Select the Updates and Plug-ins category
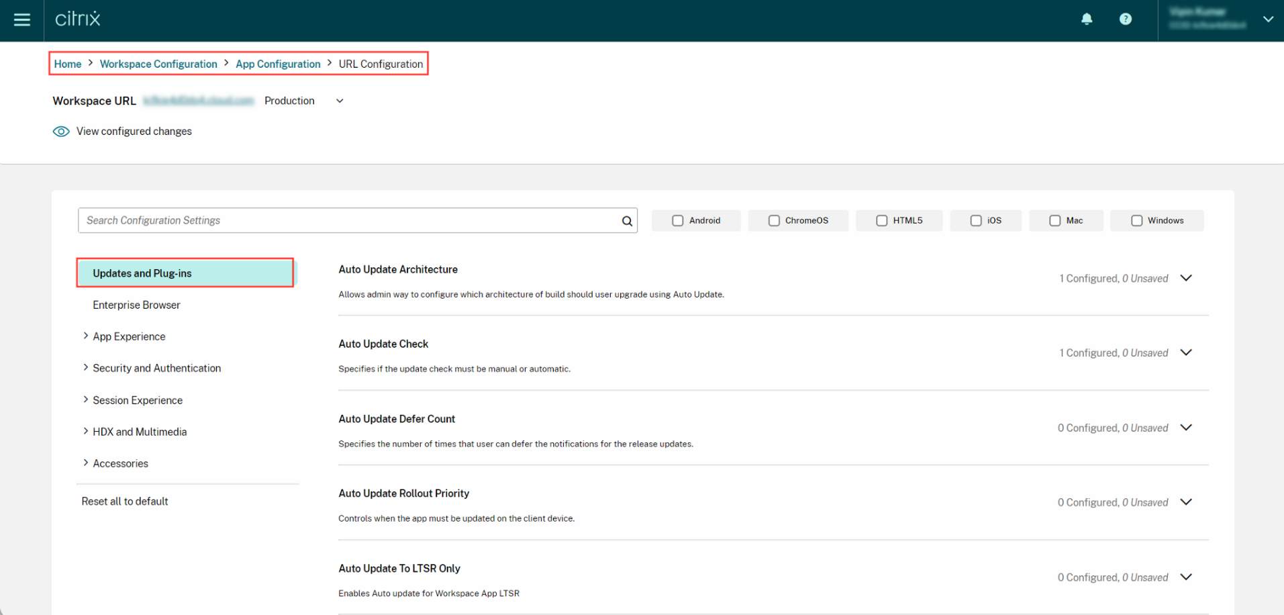1284x615 pixels. pyautogui.click(x=142, y=273)
